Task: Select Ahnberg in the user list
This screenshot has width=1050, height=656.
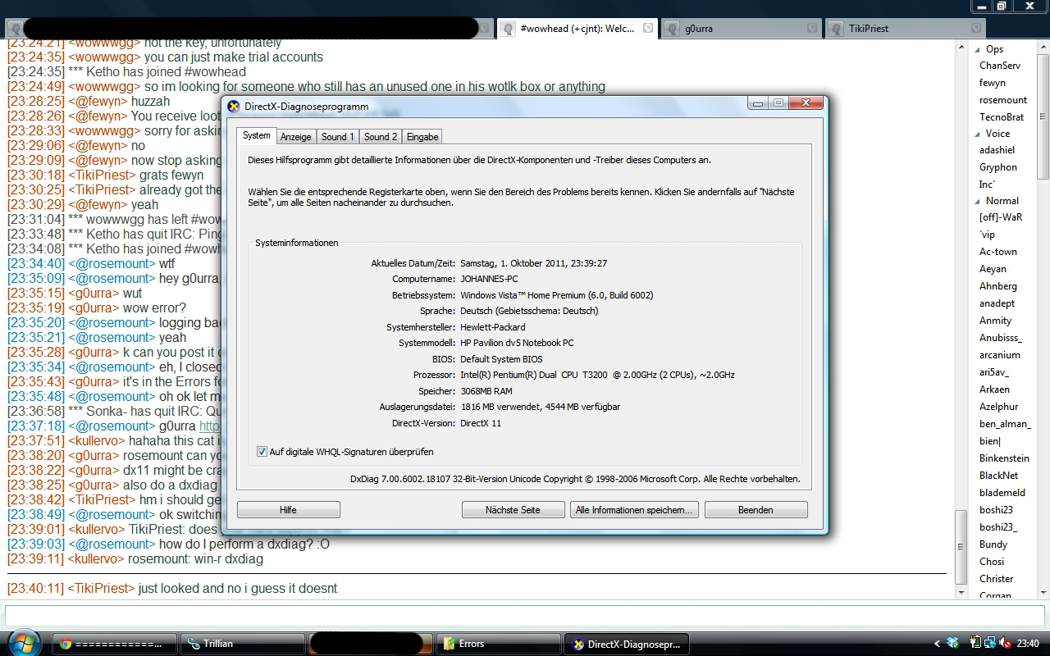Action: click(x=998, y=286)
